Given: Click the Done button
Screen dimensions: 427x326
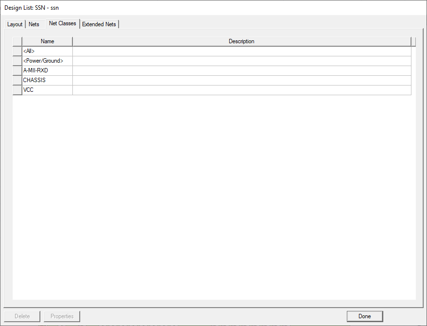Looking at the screenshot, I should tap(364, 316).
